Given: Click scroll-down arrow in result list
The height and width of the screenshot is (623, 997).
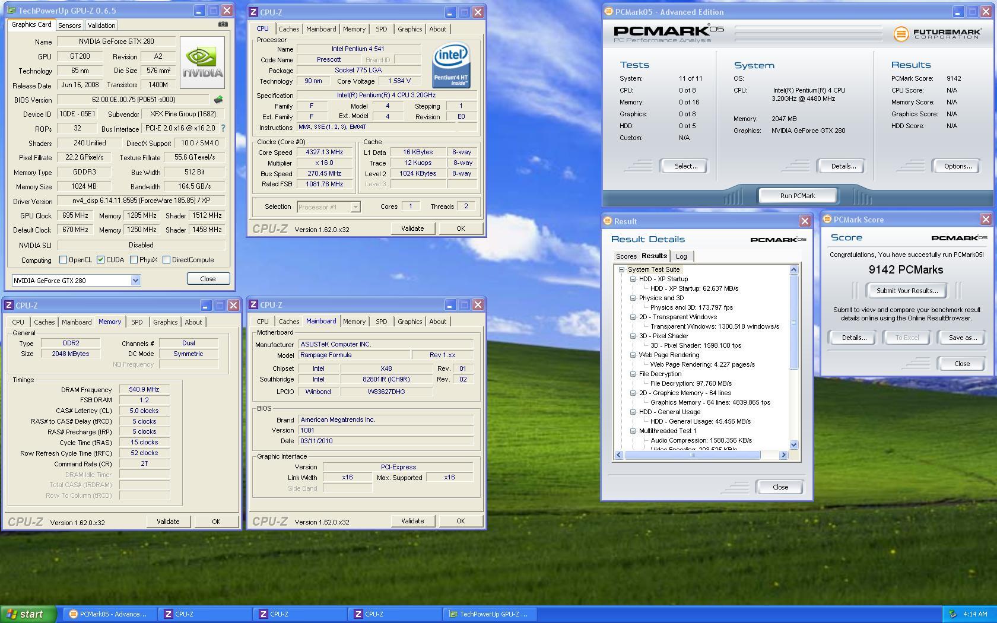Looking at the screenshot, I should click(x=794, y=445).
